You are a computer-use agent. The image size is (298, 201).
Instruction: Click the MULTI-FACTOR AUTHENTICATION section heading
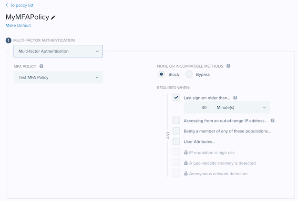pos(44,40)
